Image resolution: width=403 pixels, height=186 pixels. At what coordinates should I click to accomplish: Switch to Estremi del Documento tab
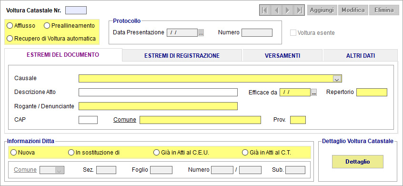tap(63, 55)
